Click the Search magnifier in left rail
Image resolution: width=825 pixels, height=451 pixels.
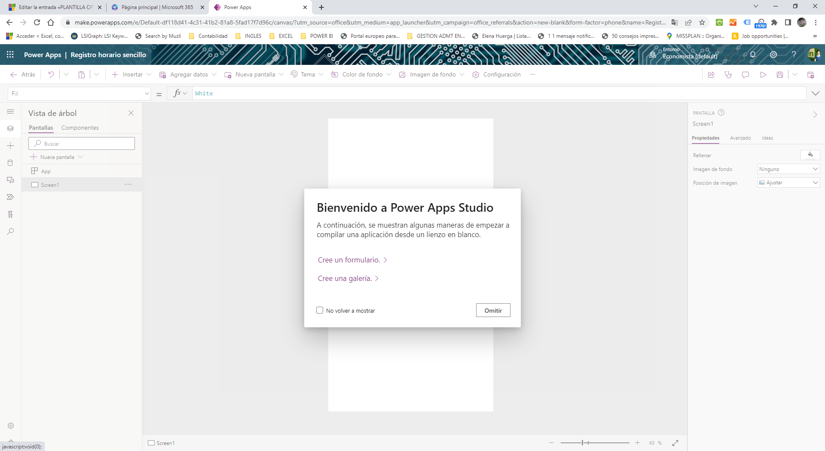(11, 232)
